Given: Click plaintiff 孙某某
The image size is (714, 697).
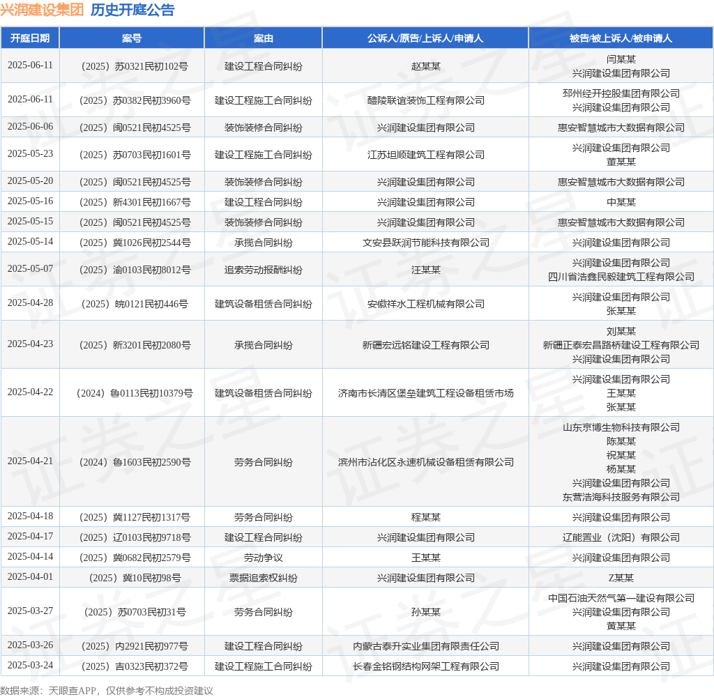Looking at the screenshot, I should (x=425, y=612).
